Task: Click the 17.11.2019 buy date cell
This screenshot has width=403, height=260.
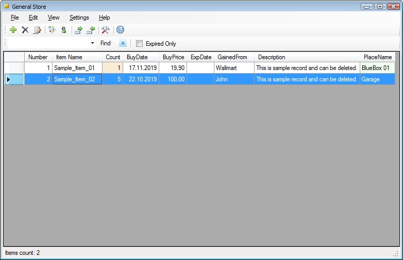Action: coord(141,68)
